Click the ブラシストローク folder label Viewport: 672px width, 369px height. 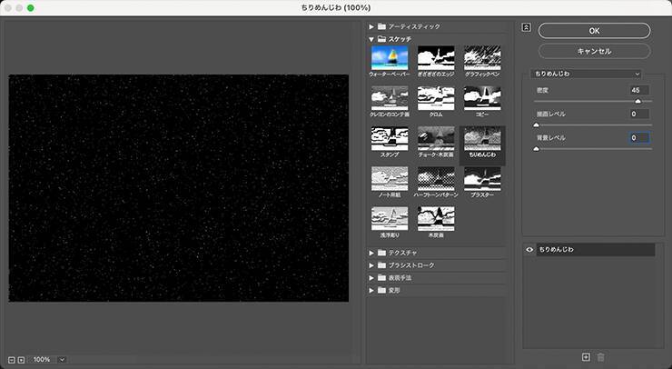point(411,265)
